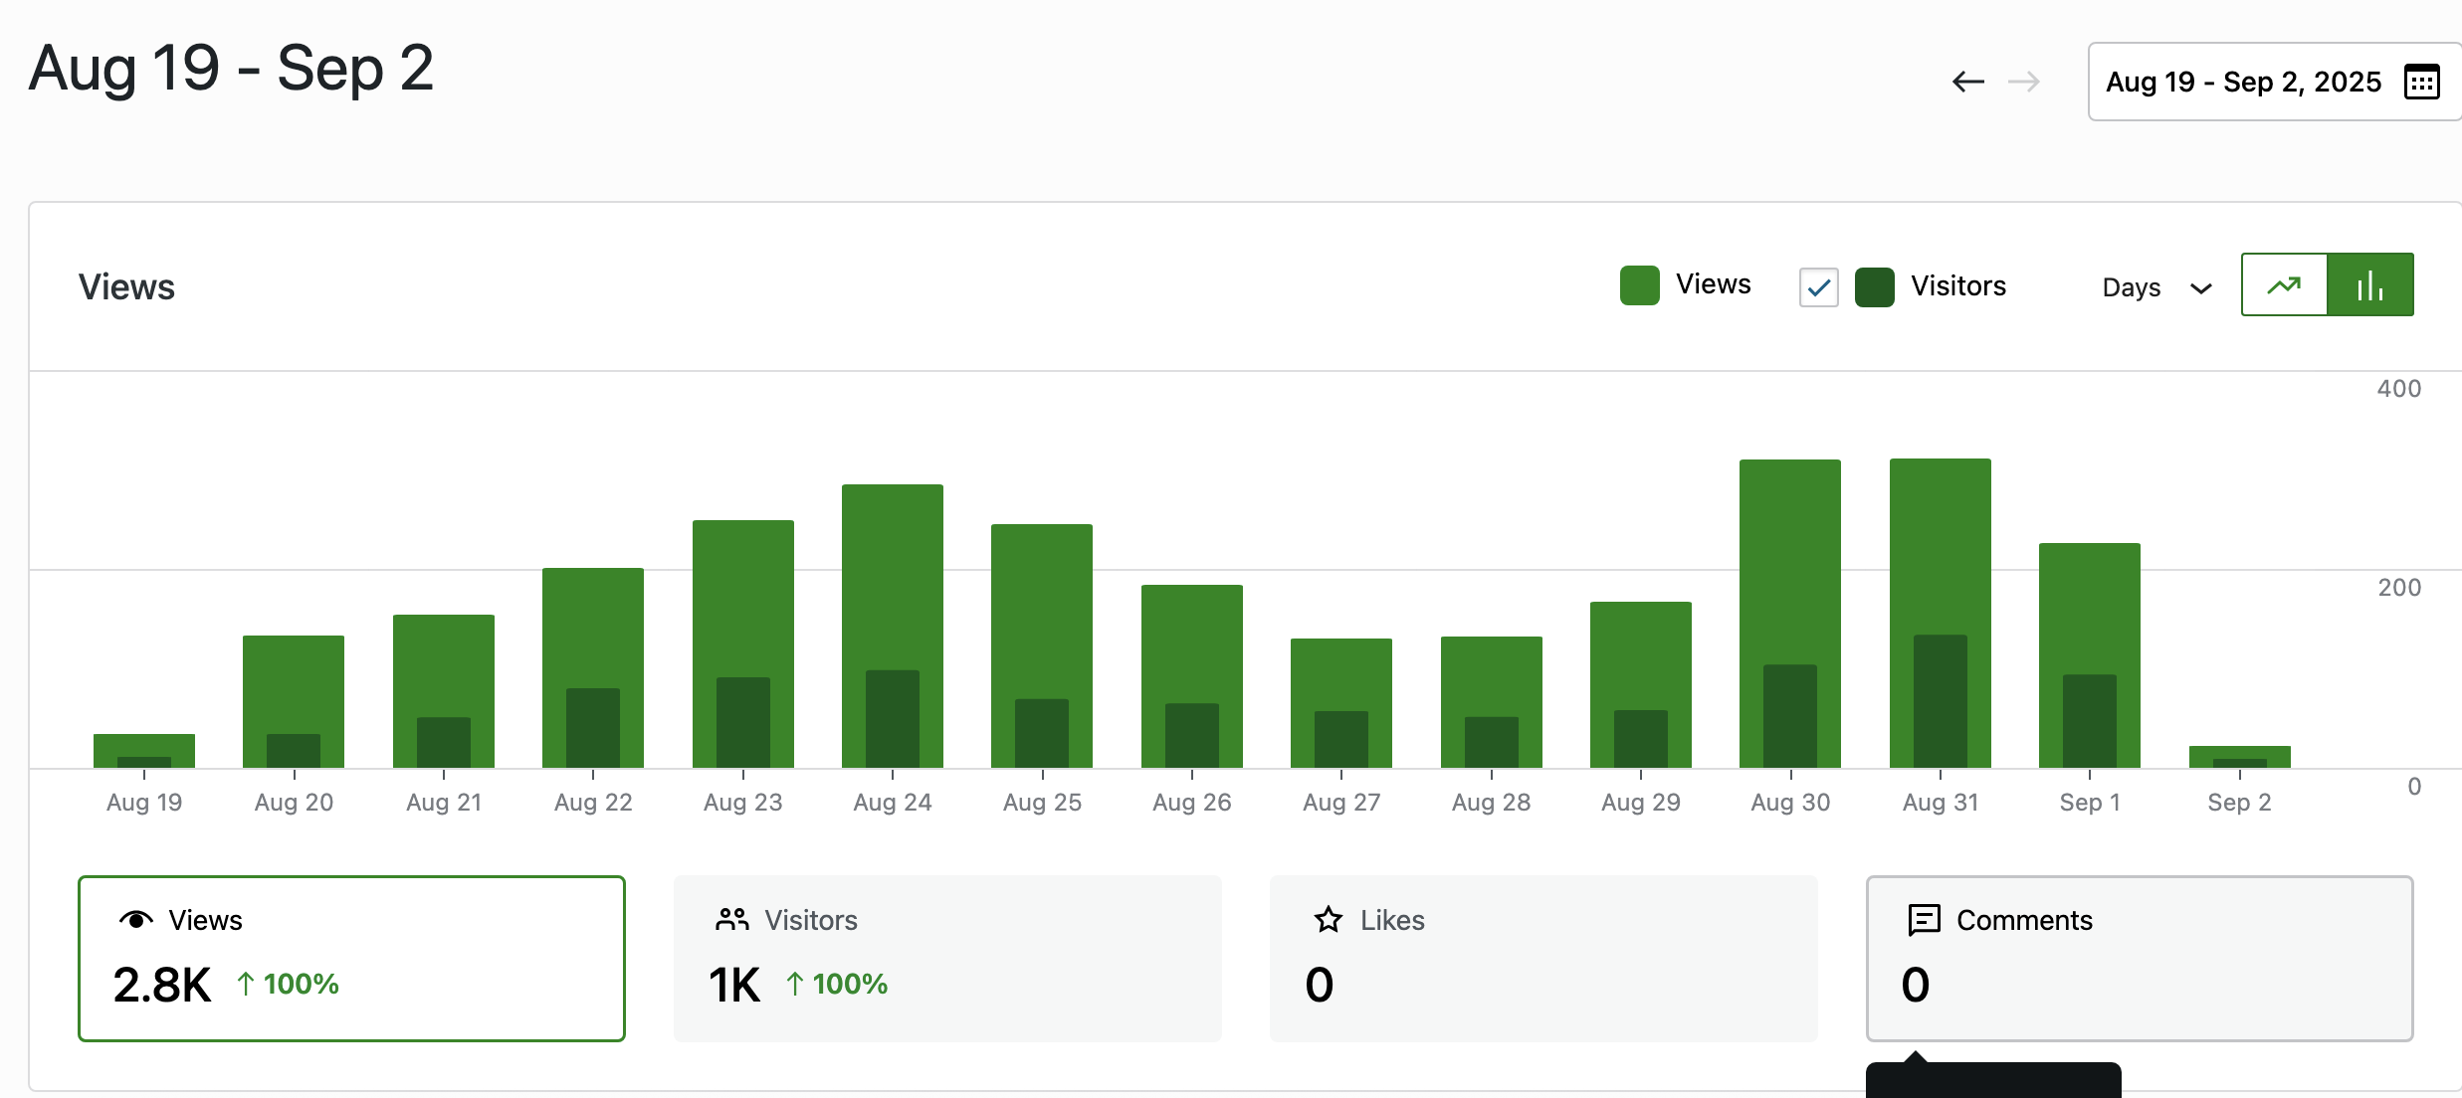This screenshot has width=2462, height=1098.
Task: Click the light green Views color swatch
Action: pos(1639,285)
